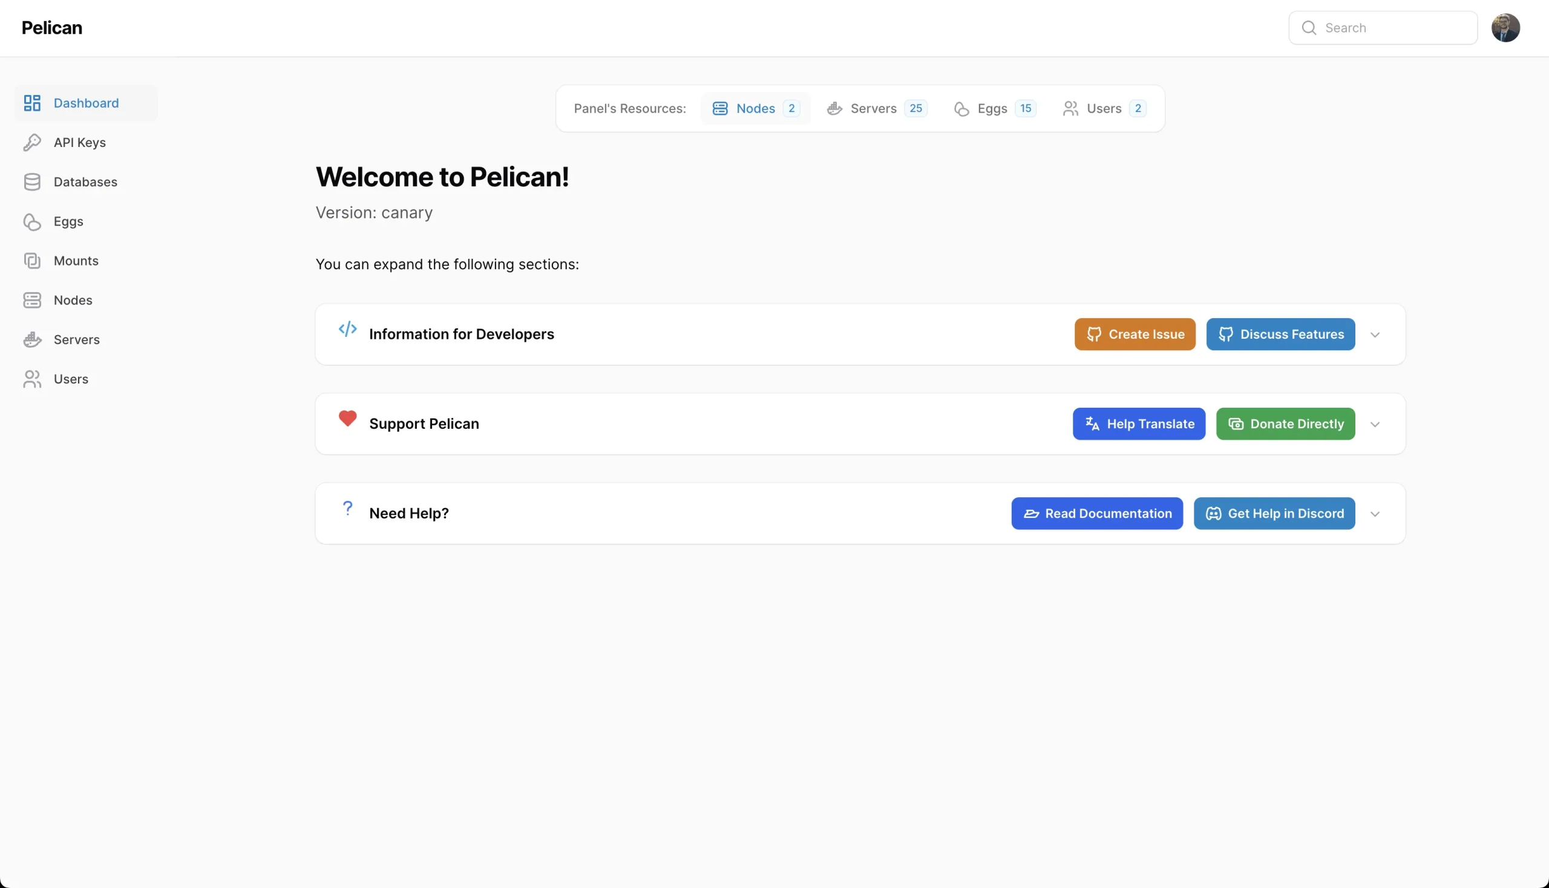Open the user avatar menu
Screen dimensions: 1549x888
point(1505,28)
